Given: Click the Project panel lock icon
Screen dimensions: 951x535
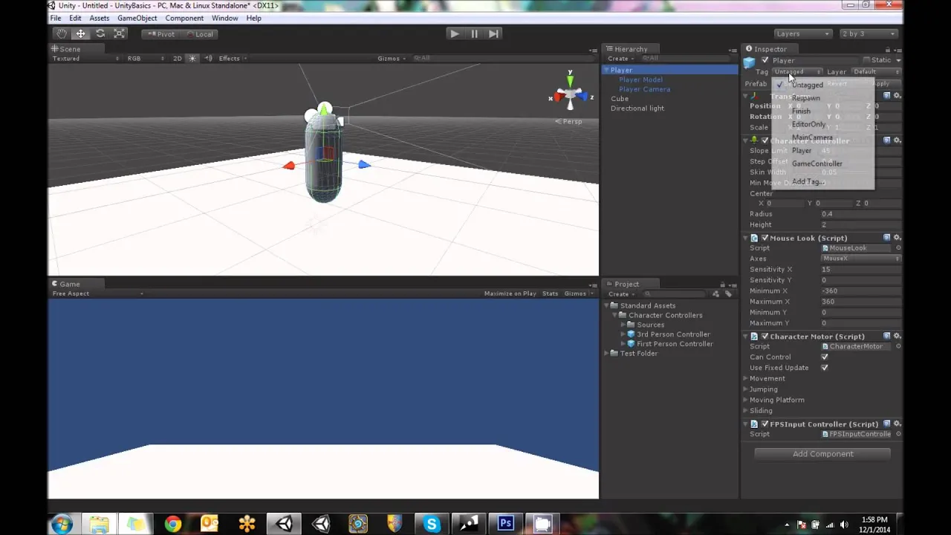Looking at the screenshot, I should [722, 284].
